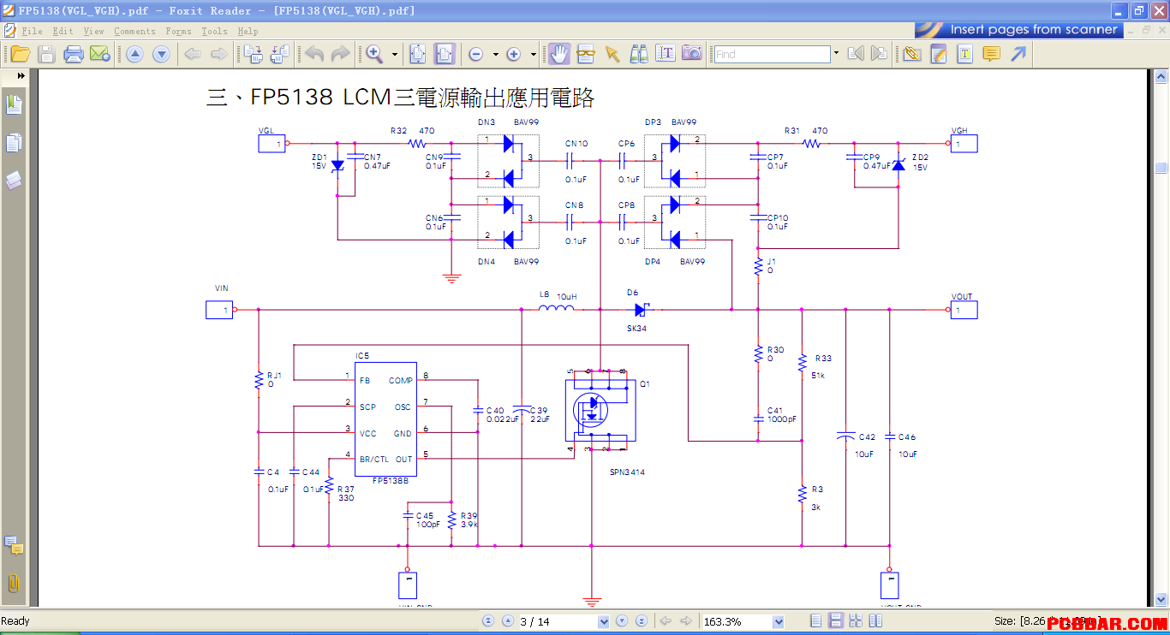
Task: Click the Foxit Reader document icon in menu bar
Action: click(10, 31)
